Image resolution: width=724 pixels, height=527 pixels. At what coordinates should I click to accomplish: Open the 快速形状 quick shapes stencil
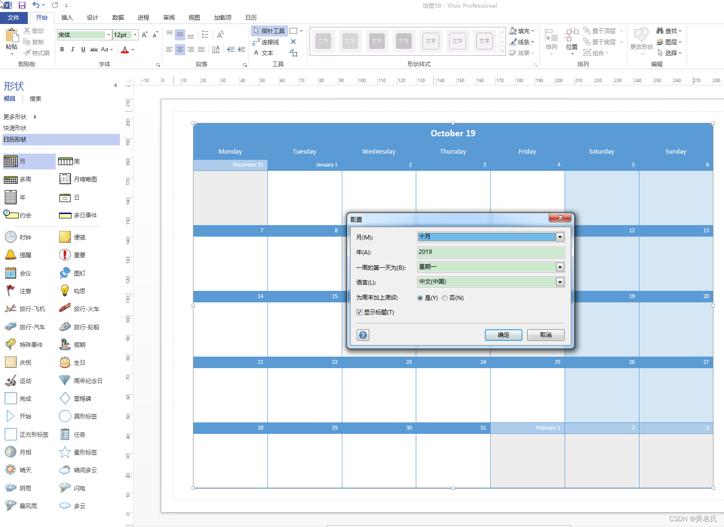(x=15, y=128)
